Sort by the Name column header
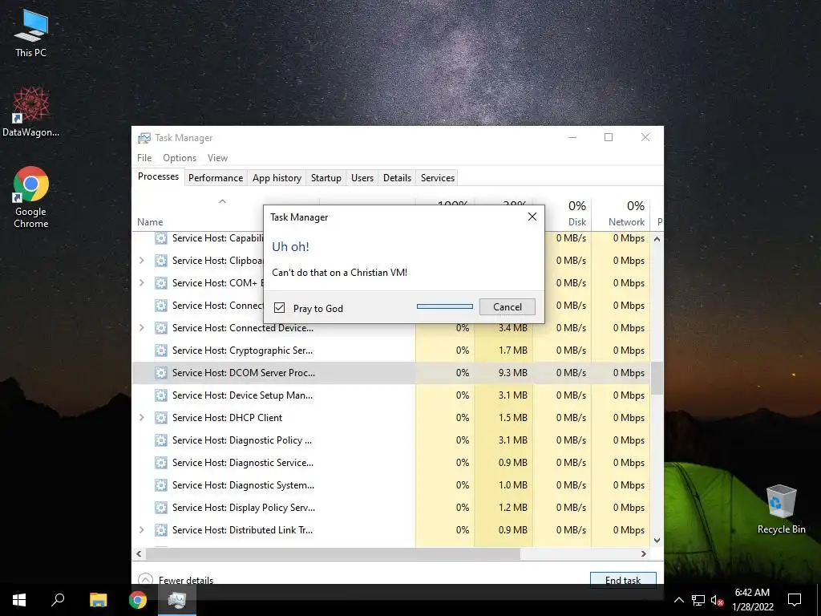Image resolution: width=821 pixels, height=616 pixels. pyautogui.click(x=150, y=222)
